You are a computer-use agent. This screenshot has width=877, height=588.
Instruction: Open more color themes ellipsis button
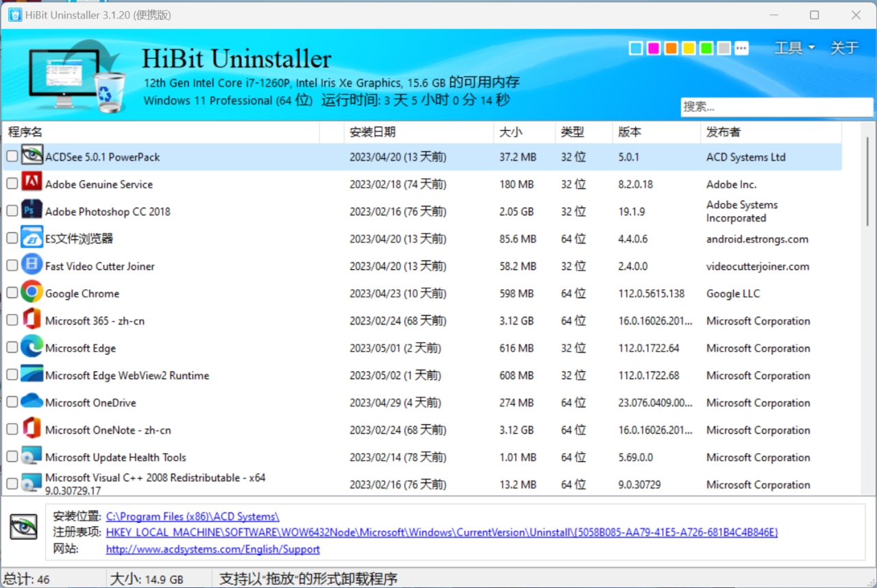point(741,48)
